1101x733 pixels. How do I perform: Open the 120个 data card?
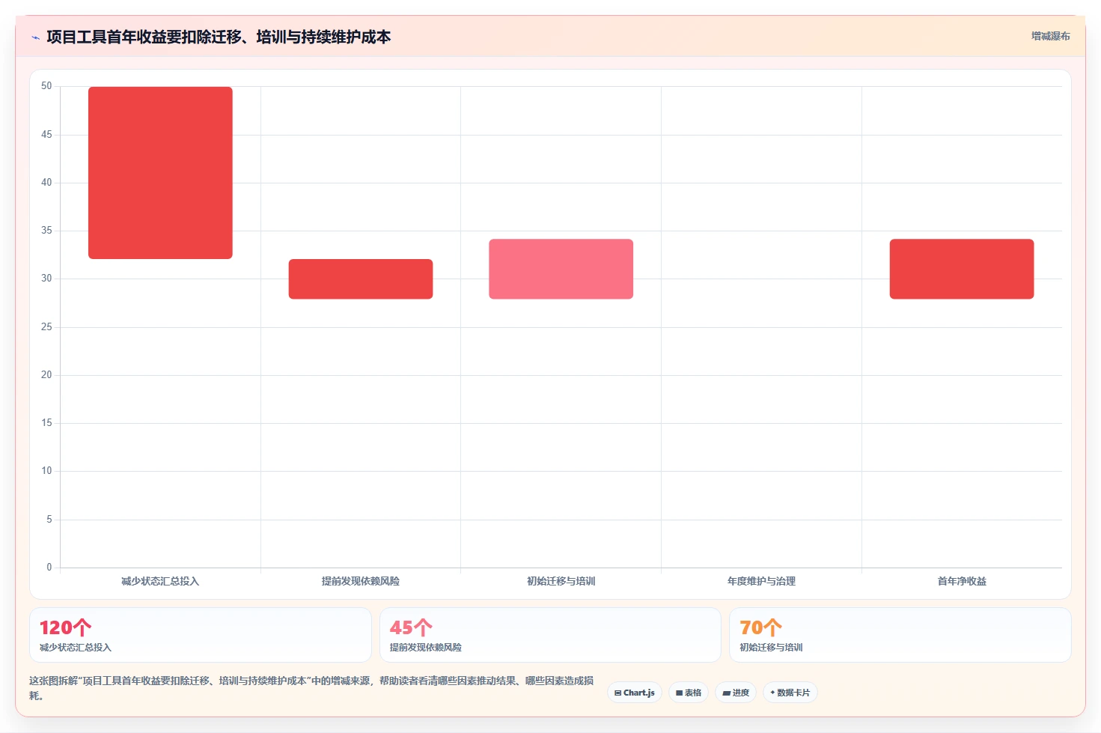(201, 635)
